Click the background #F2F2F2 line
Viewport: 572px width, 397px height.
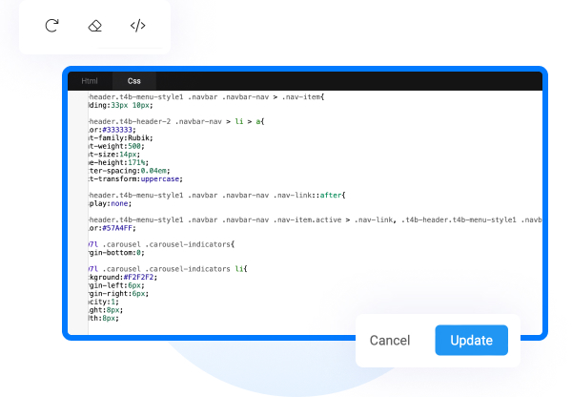coord(123,277)
